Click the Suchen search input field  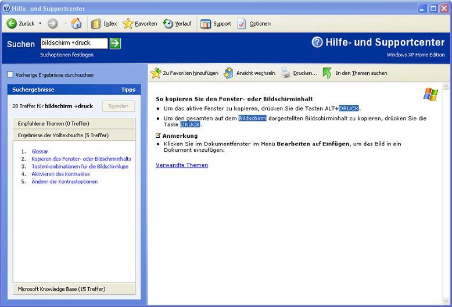point(74,43)
